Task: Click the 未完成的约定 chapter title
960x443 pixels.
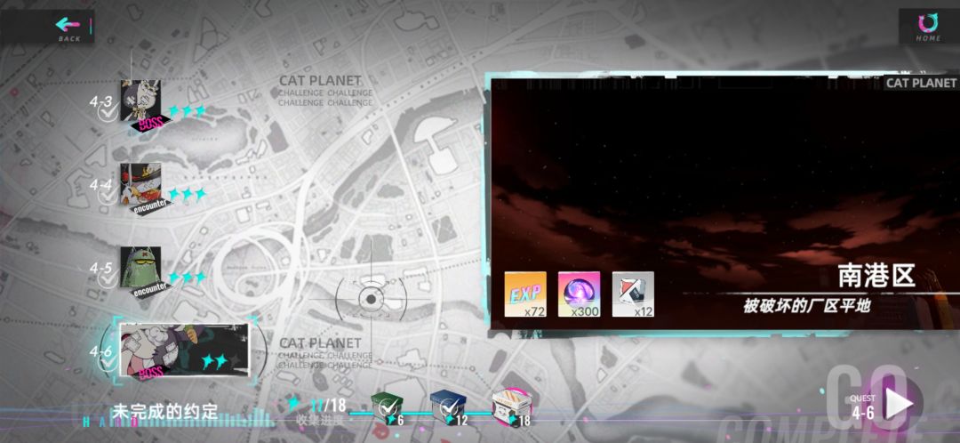Action: pyautogui.click(x=164, y=412)
